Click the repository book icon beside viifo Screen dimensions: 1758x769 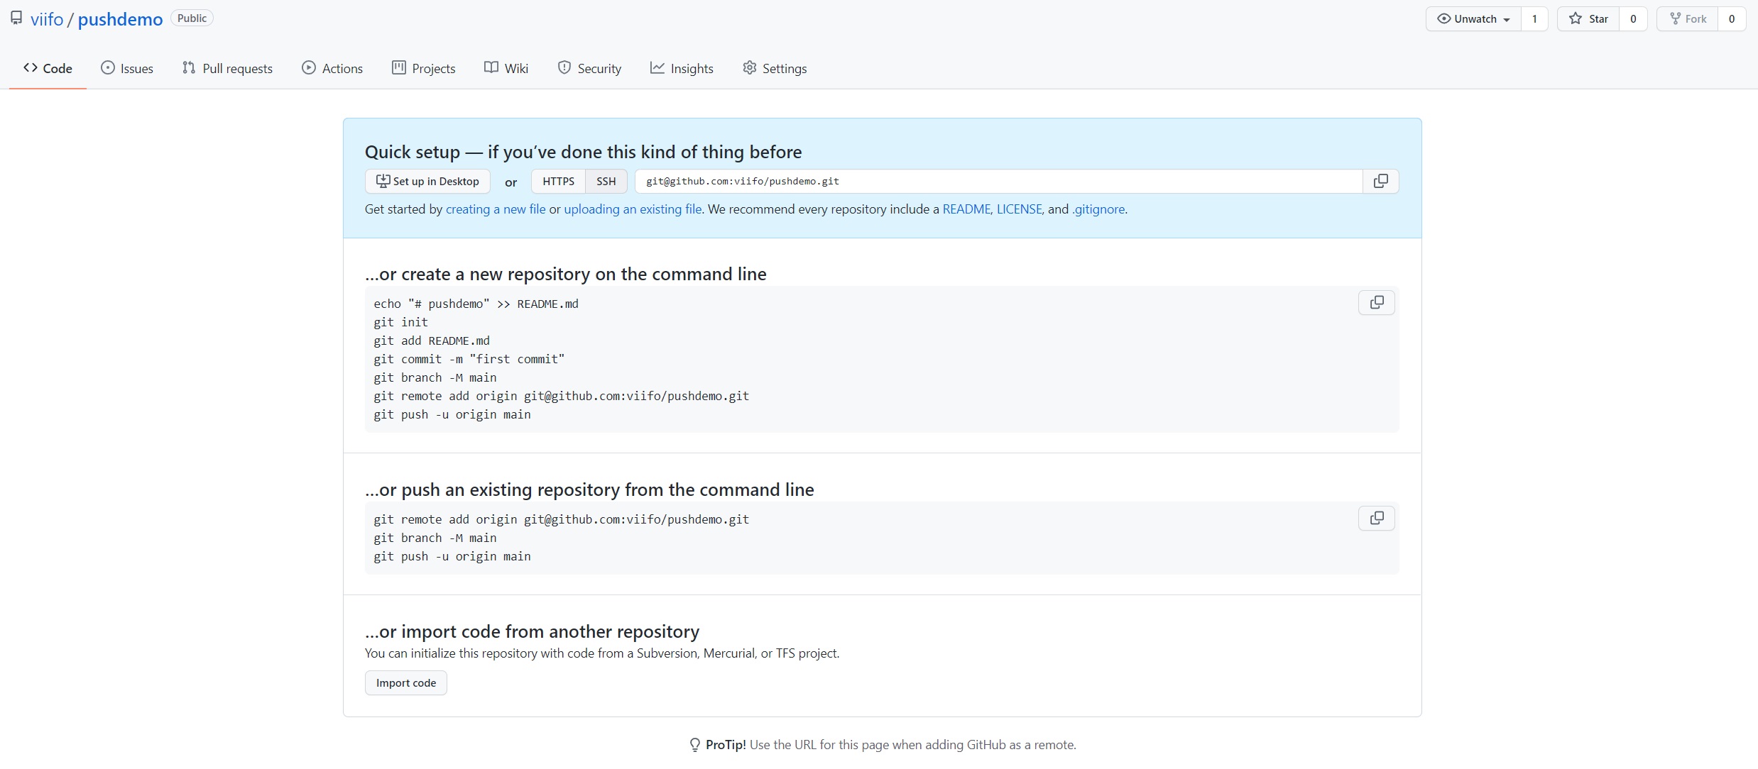point(16,18)
